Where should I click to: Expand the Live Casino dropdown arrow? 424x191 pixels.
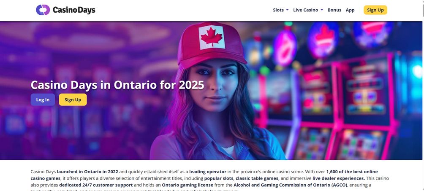point(322,10)
